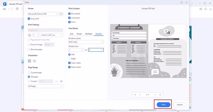Switch to the Size print mode tab
Image resolution: width=213 pixels, height=112 pixels.
coord(72,34)
